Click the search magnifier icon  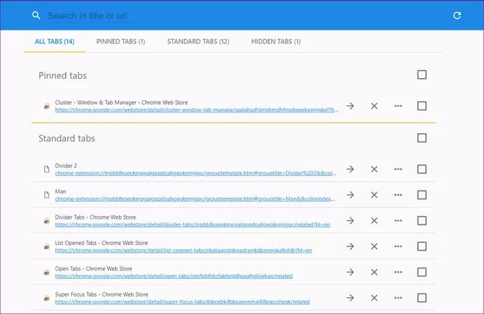click(x=36, y=15)
